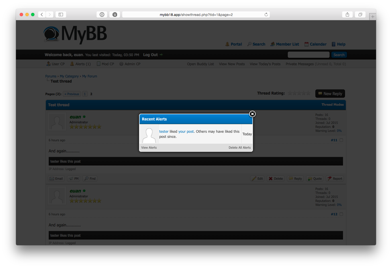Select checkbox for post #12
This screenshot has width=392, height=268.
[x=341, y=214]
